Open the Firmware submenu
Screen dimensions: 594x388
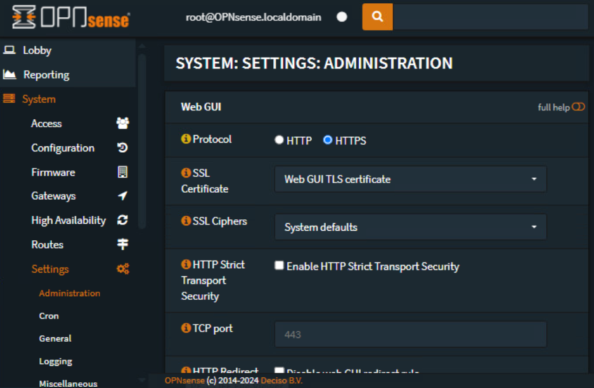[x=53, y=172]
